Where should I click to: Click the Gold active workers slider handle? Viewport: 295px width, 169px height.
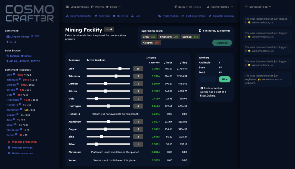96,99
